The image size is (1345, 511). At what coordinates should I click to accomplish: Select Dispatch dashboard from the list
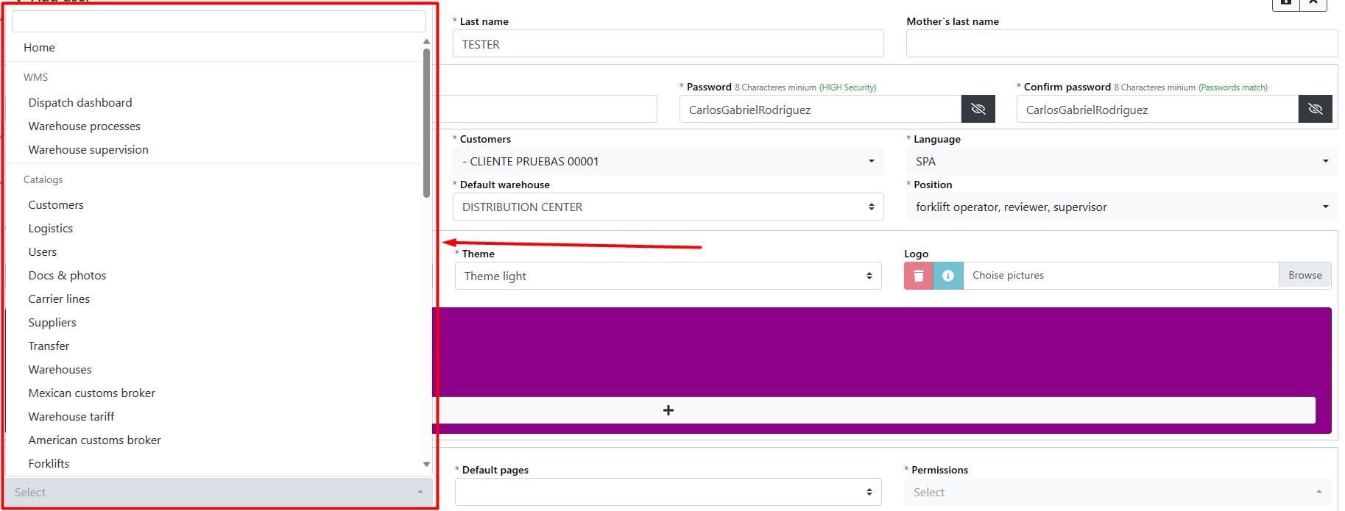point(80,103)
